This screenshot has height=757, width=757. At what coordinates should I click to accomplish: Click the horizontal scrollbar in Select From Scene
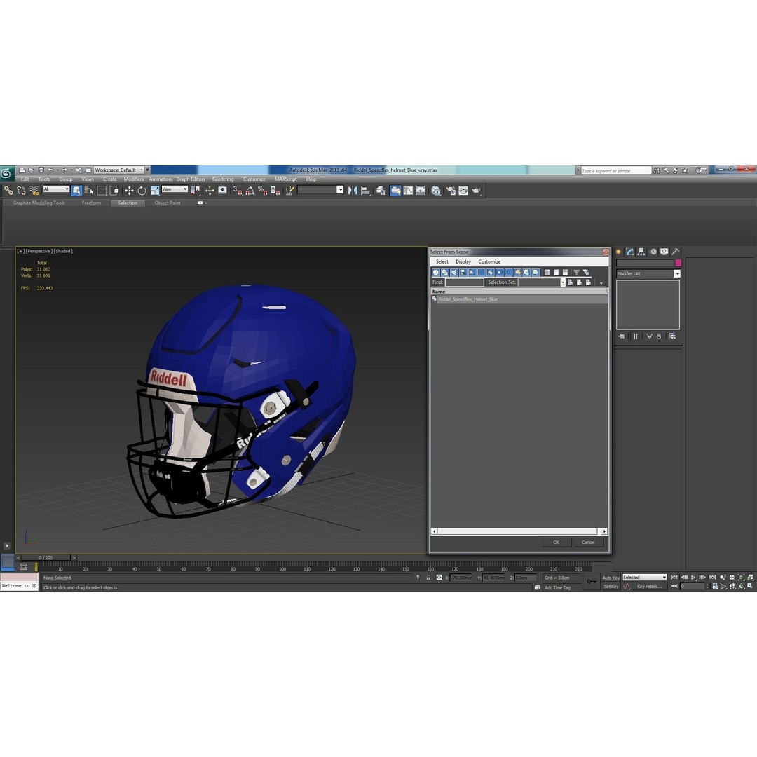point(519,531)
